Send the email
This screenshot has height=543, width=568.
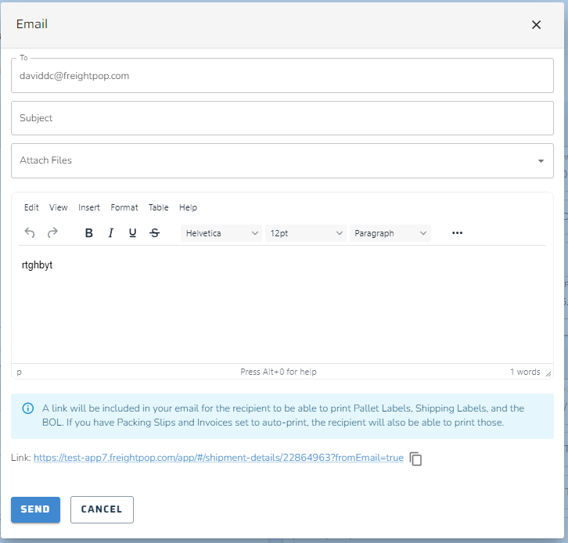click(x=35, y=509)
